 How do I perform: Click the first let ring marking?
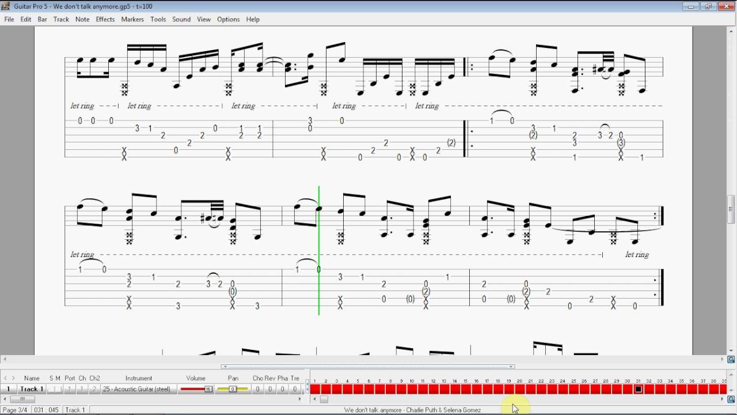[x=82, y=105]
